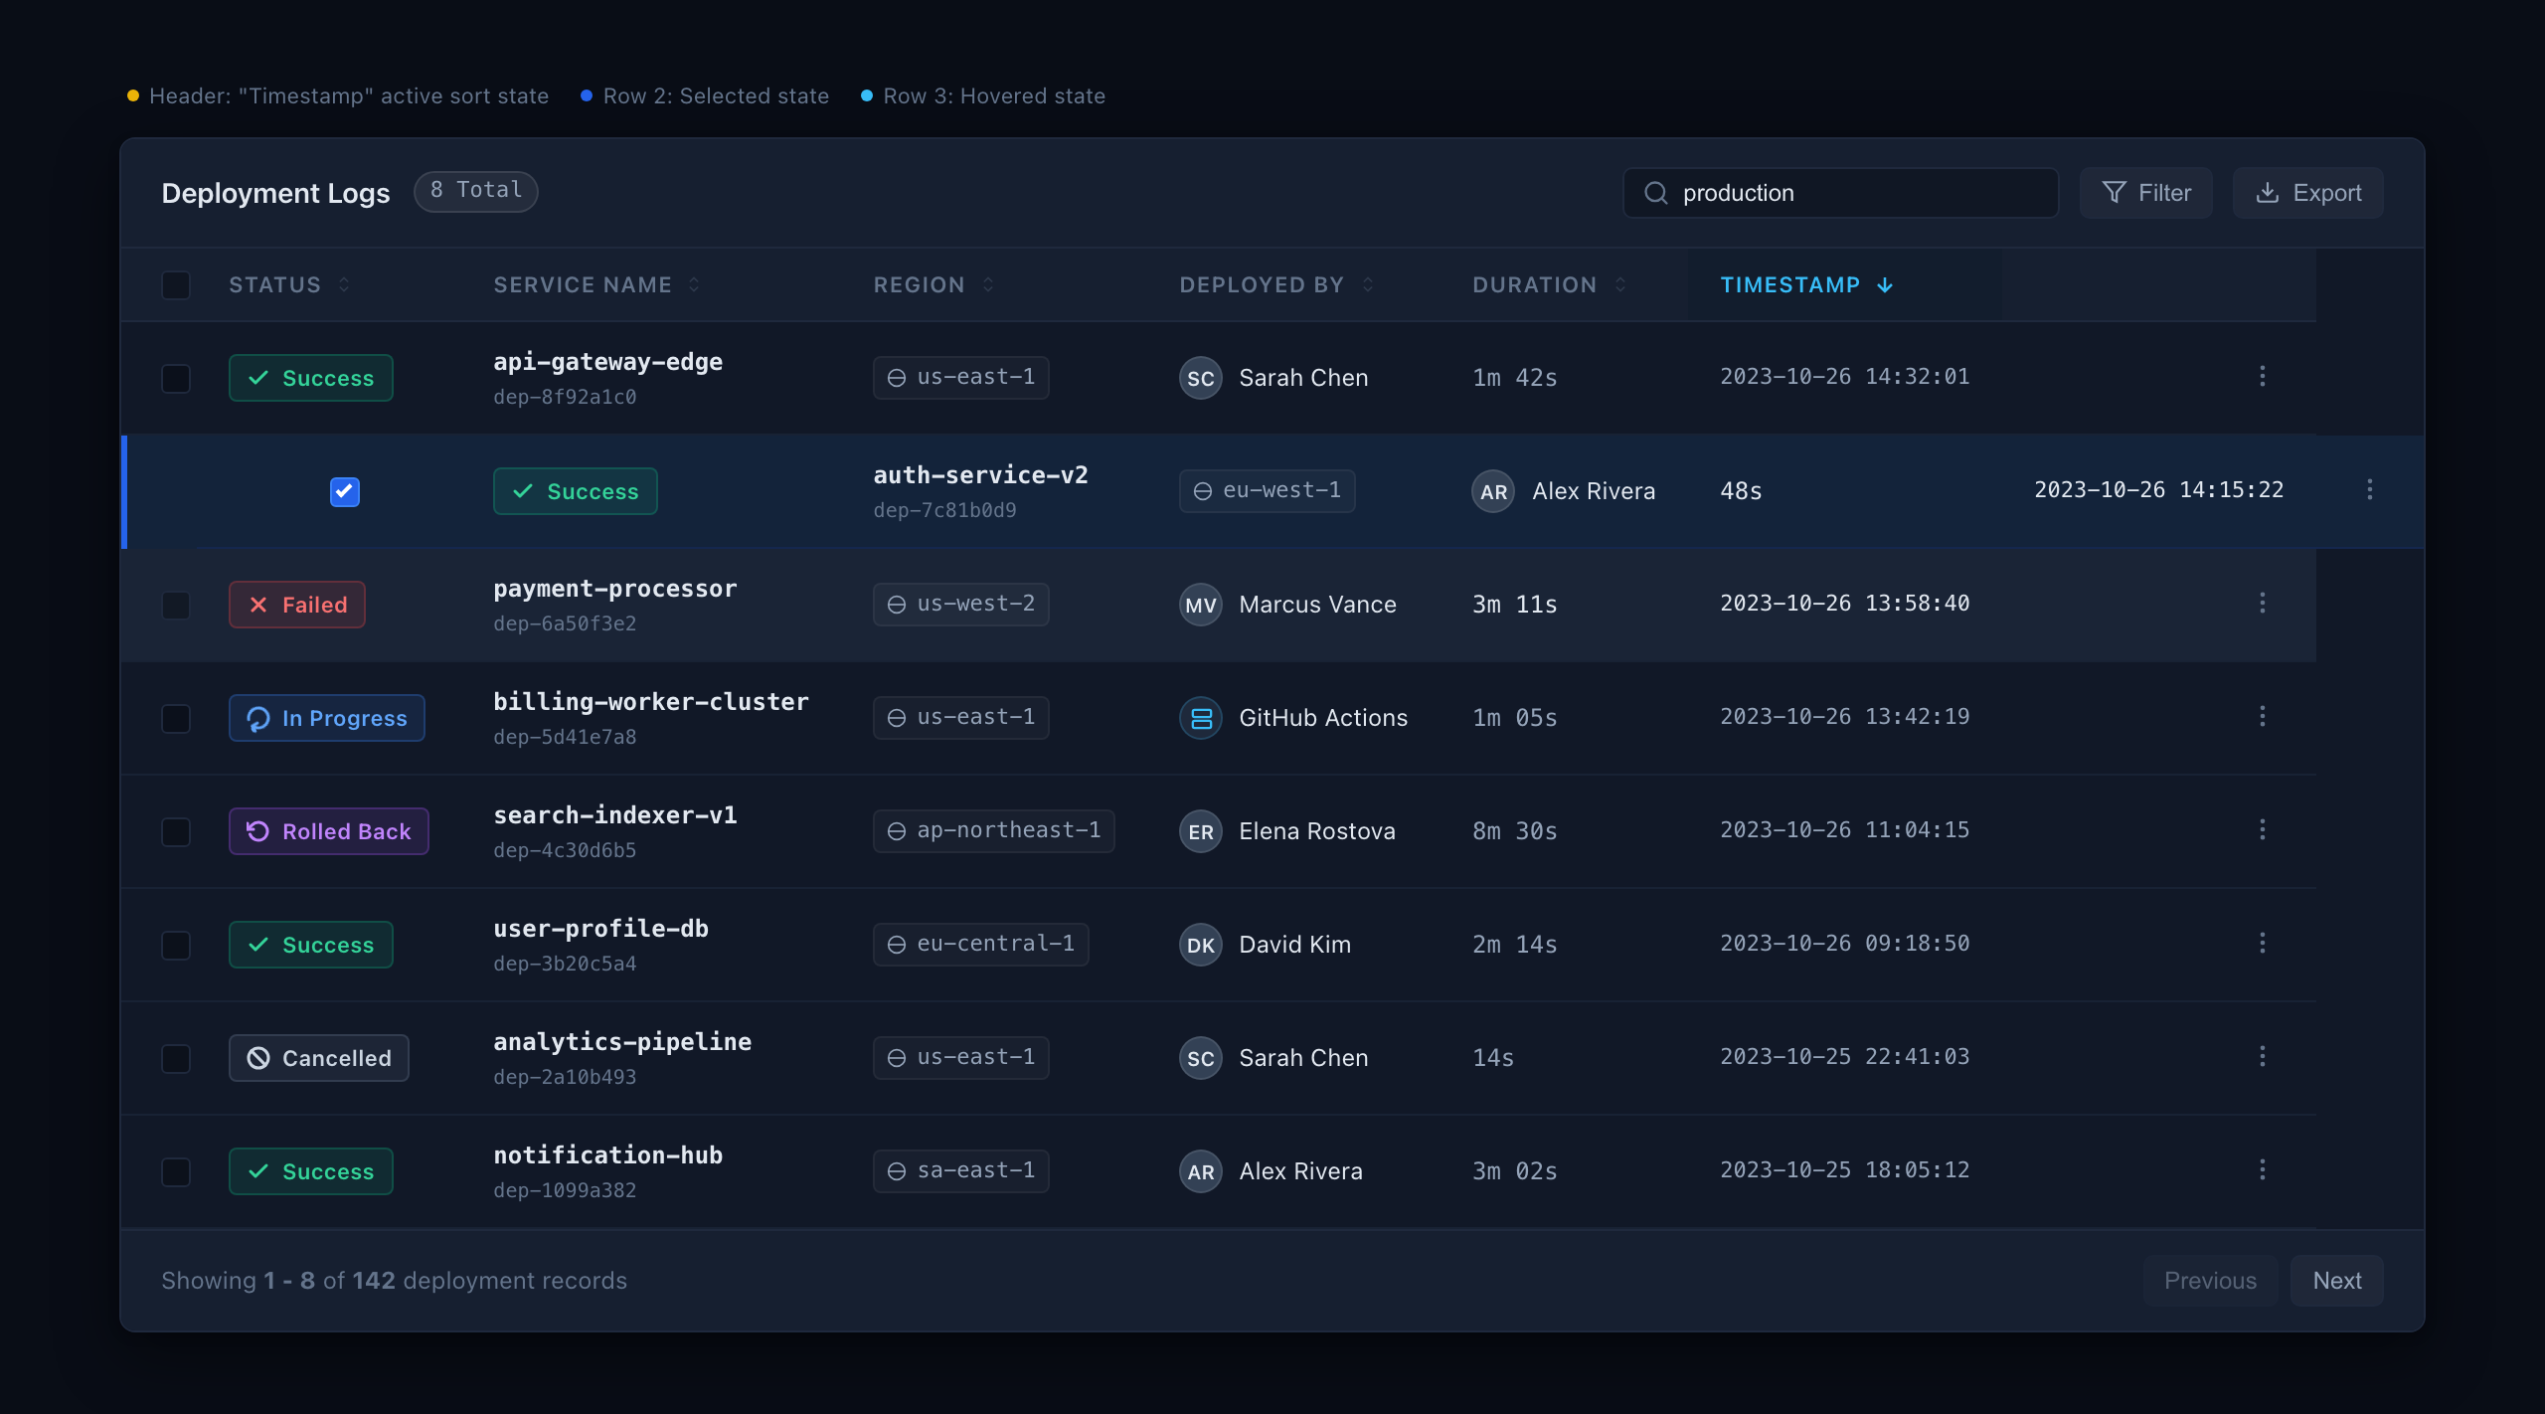
Task: Click the globe icon in eu-central-1 tag
Action: 897,945
